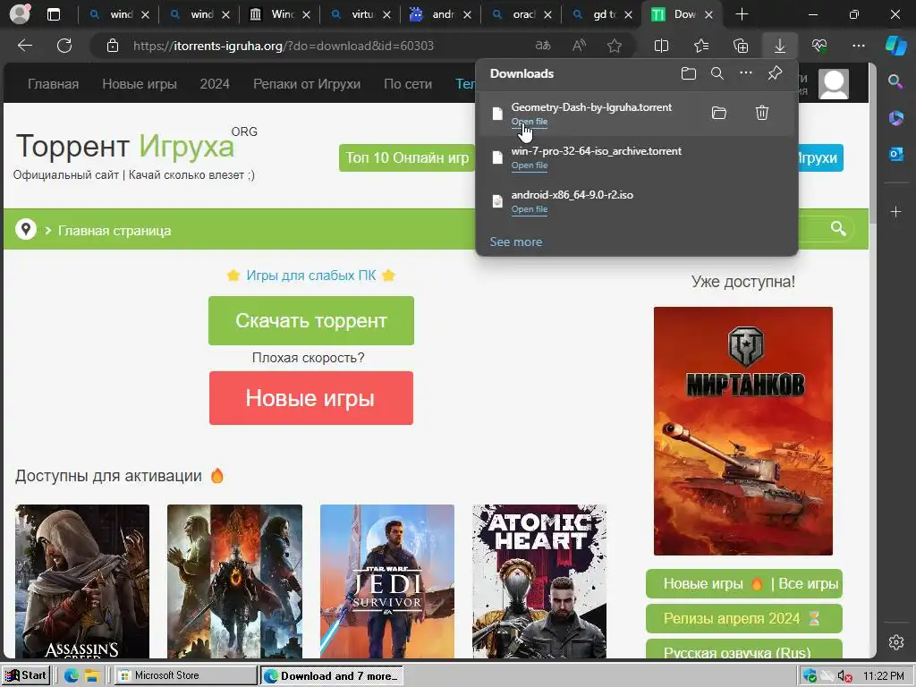Click 'Новые игры | Все игры' sidebar button
This screenshot has height=687, width=916.
[x=743, y=583]
